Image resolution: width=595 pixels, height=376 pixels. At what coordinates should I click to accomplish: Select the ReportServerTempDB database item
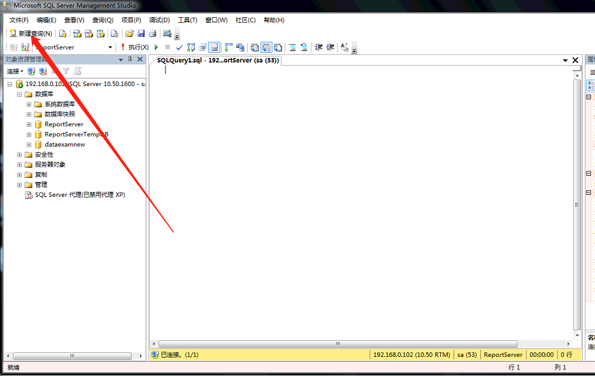pyautogui.click(x=76, y=134)
